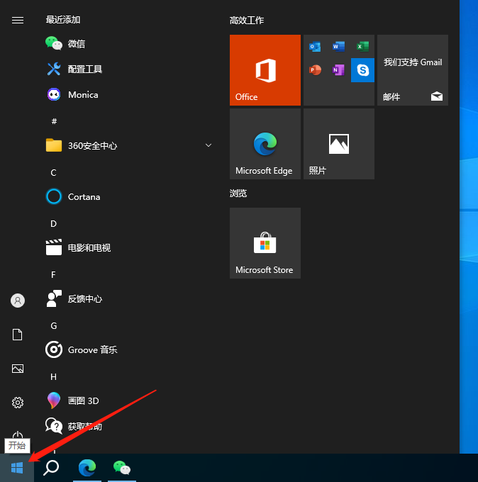This screenshot has width=478, height=482.
Task: Open Groove 音乐 app
Action: pyautogui.click(x=92, y=350)
